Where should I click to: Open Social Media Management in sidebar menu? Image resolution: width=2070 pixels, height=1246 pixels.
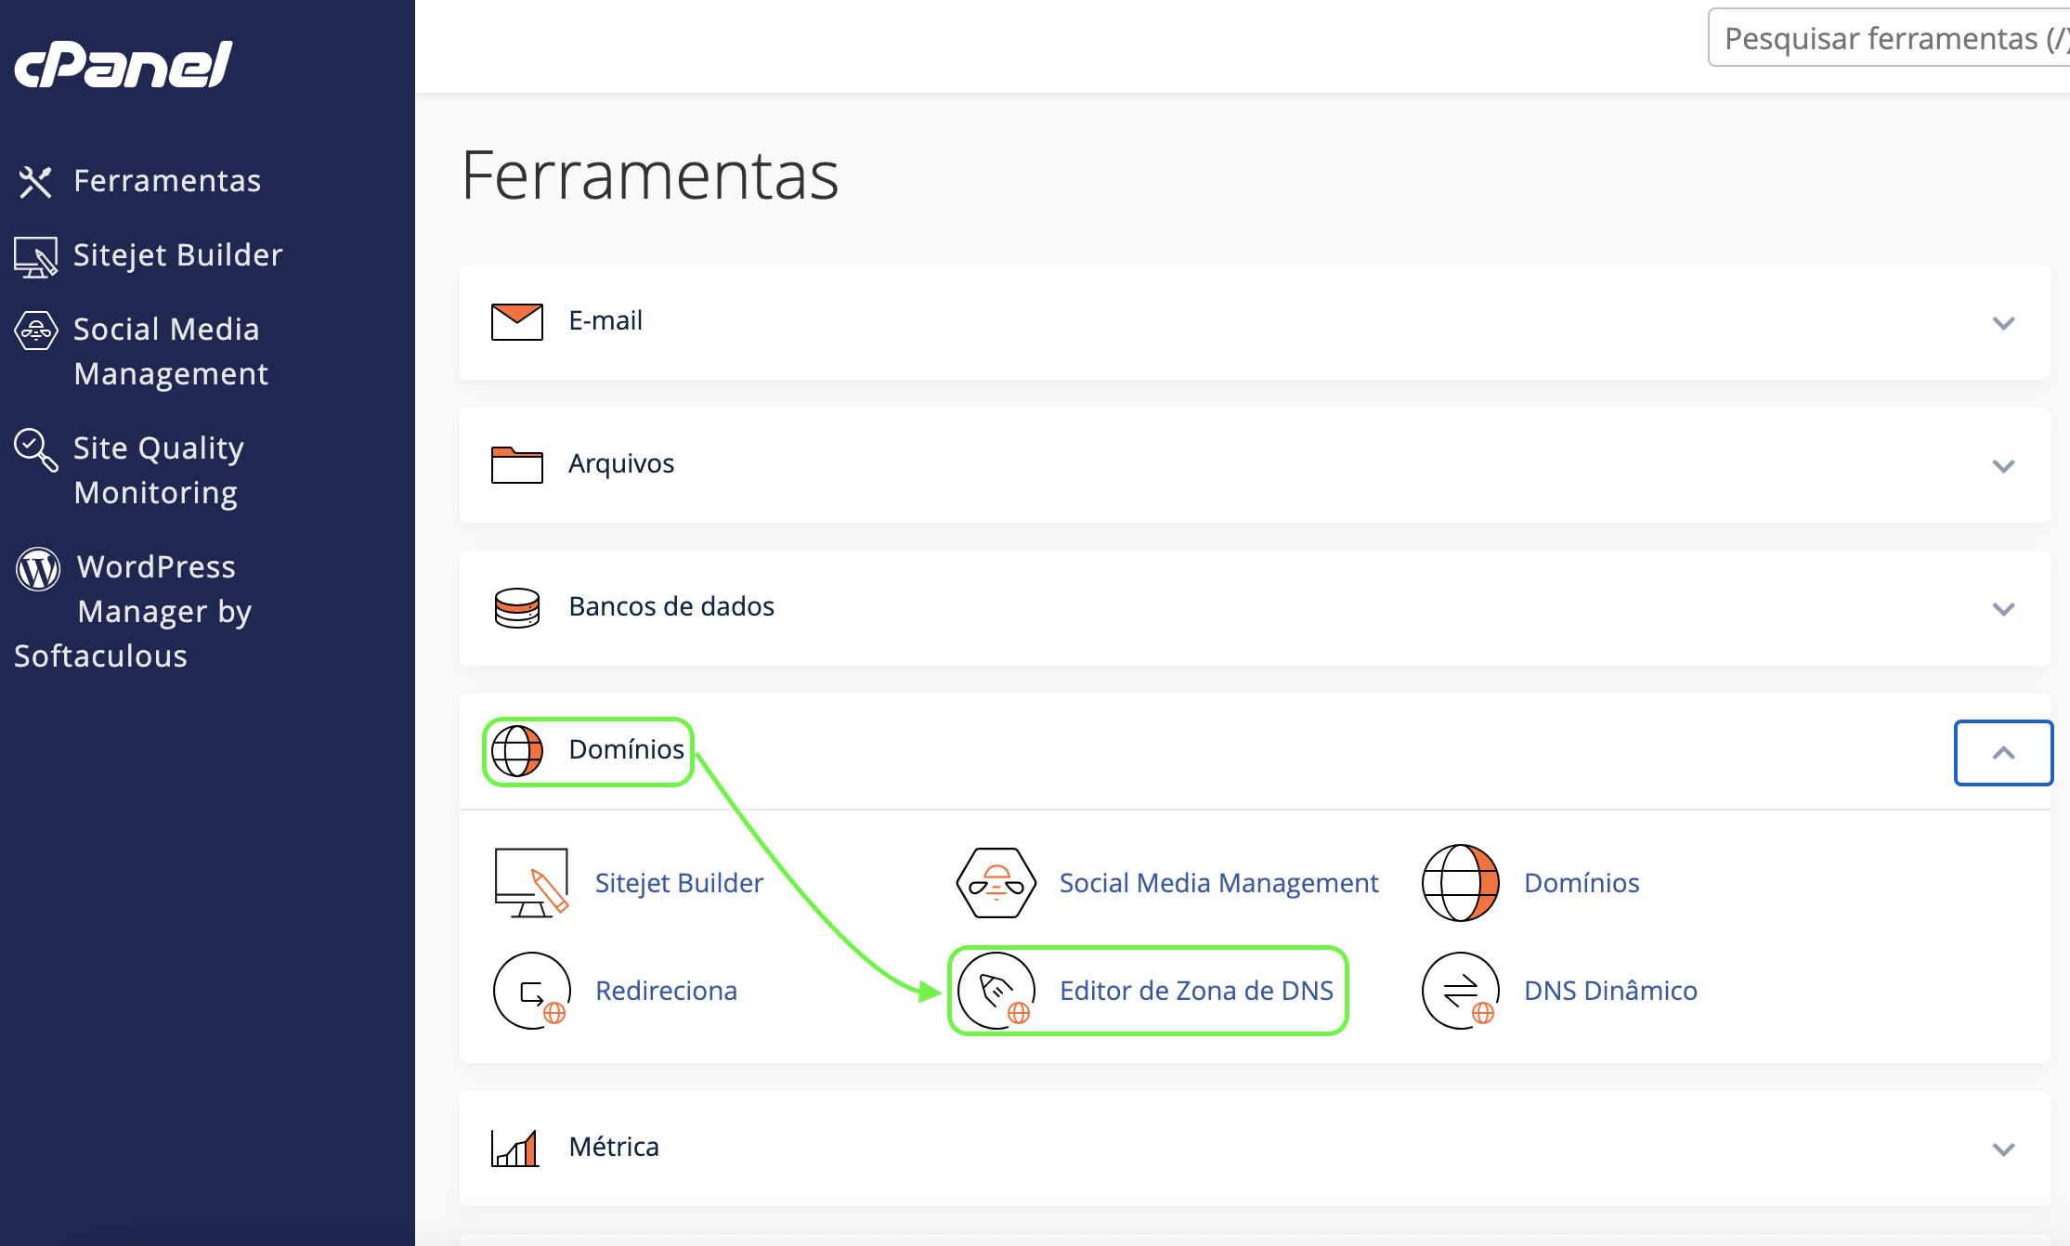pyautogui.click(x=171, y=351)
